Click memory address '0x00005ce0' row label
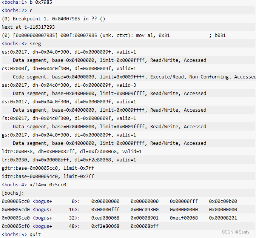Viewport: 256px width, 238px height. 16,218
